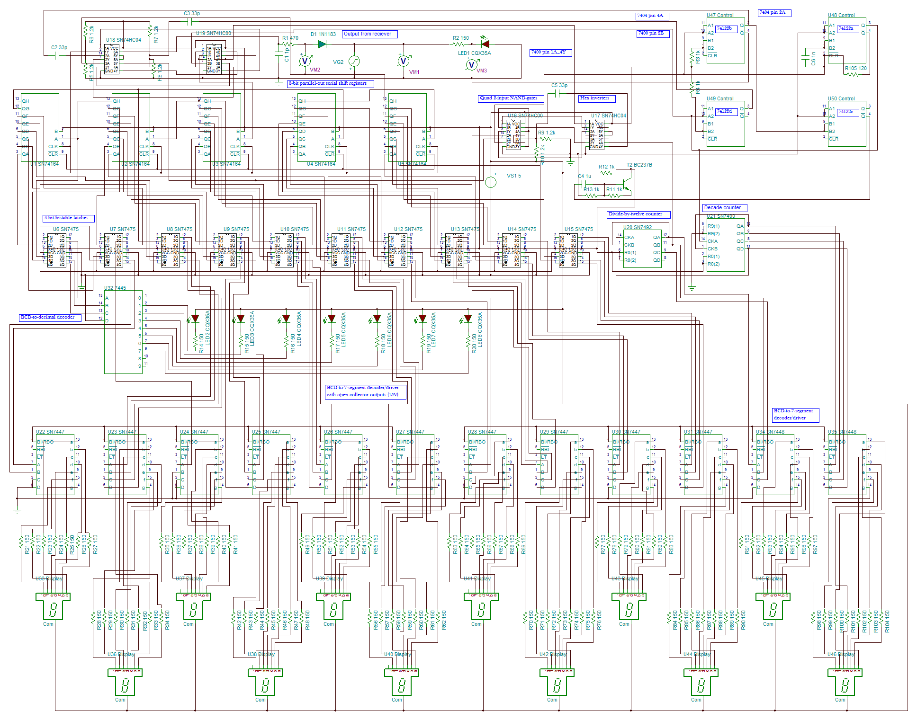Select the U46 seven-segment display
Image resolution: width=917 pixels, height=720 pixels.
click(x=845, y=682)
